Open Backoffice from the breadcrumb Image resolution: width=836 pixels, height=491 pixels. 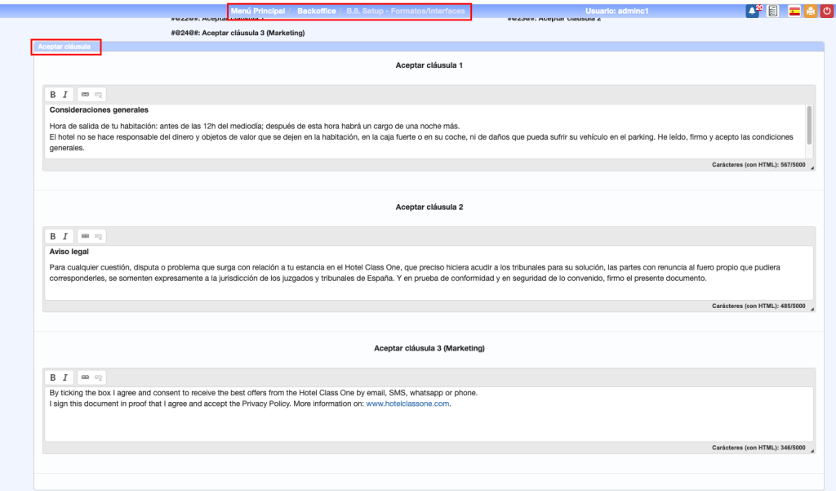[x=317, y=11]
